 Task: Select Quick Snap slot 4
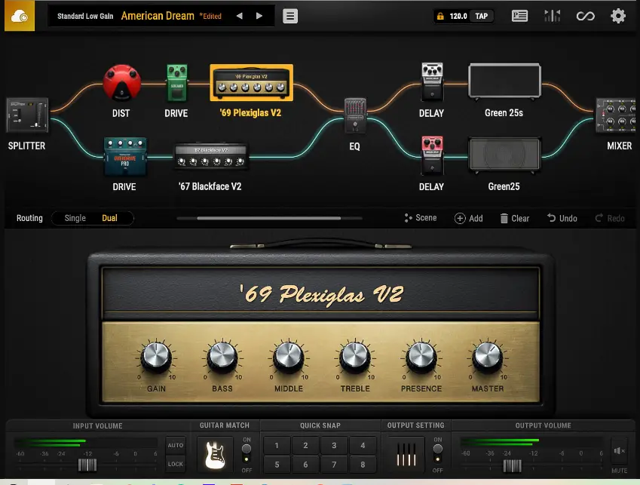tap(363, 445)
